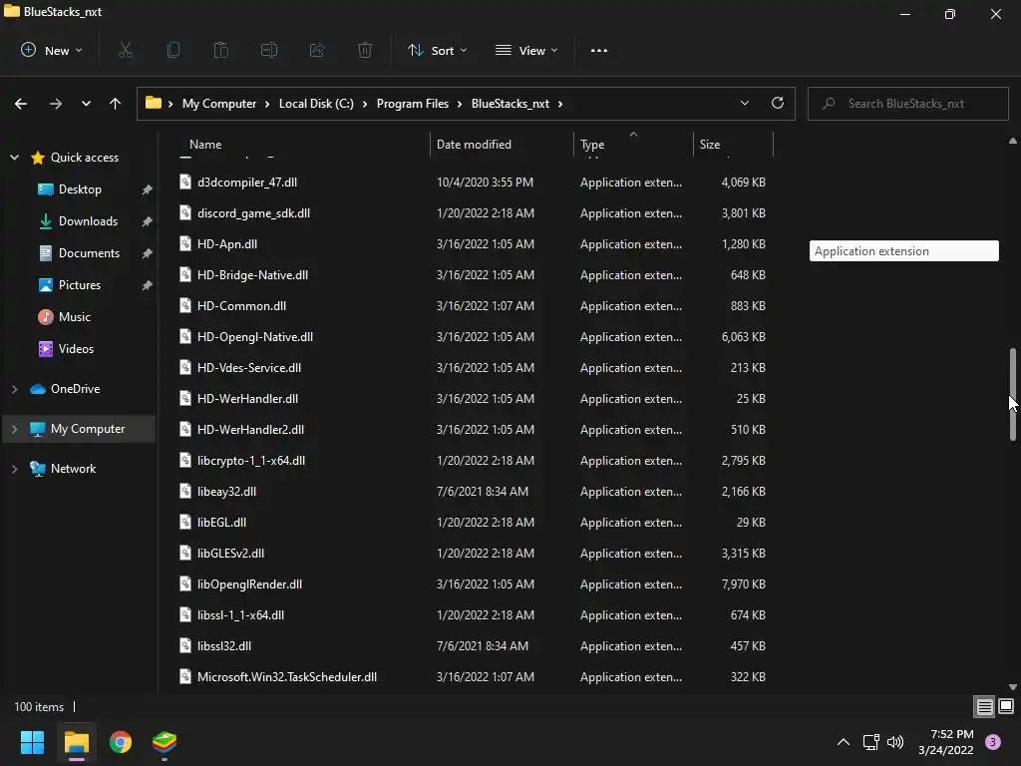Select discord_game_sdk.dll file name
This screenshot has width=1021, height=766.
(253, 213)
